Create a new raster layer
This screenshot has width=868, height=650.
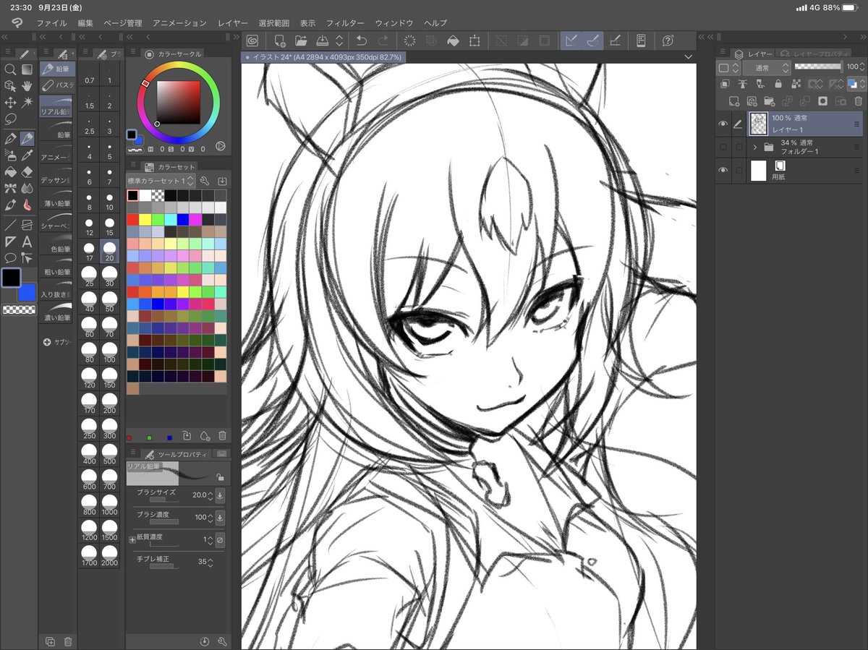coord(734,101)
